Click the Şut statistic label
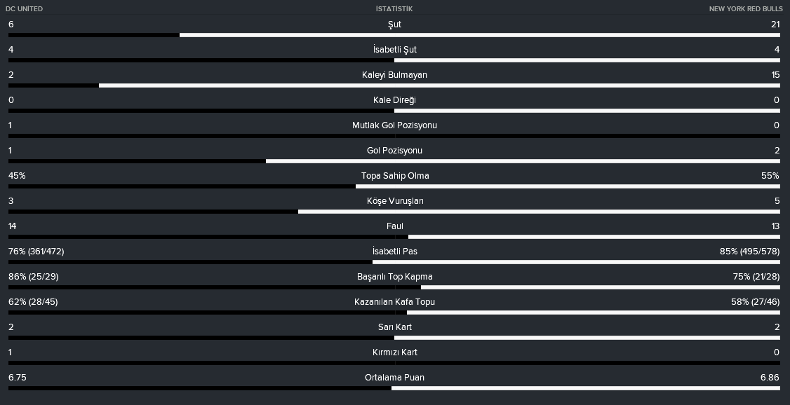 [394, 25]
